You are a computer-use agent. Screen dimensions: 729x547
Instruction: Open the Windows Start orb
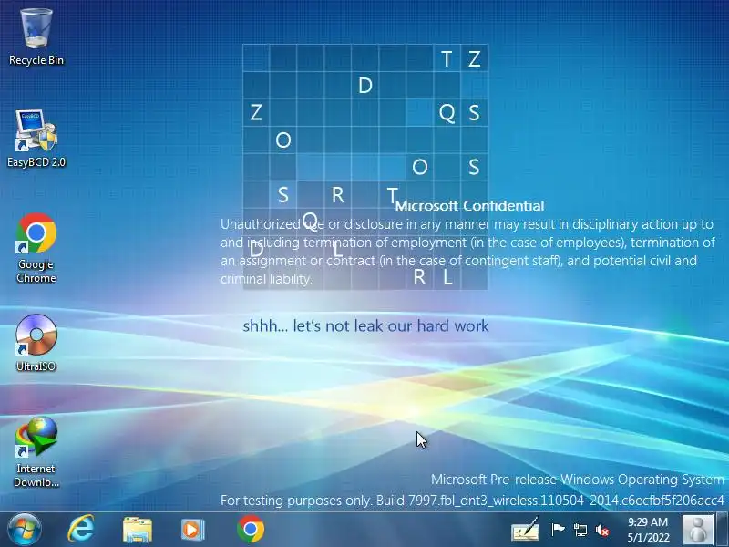[x=25, y=530]
